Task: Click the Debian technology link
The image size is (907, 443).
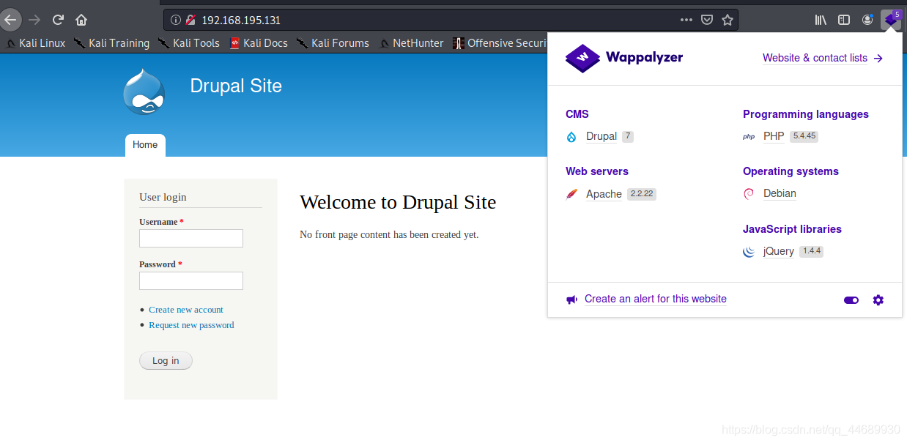Action: [780, 193]
